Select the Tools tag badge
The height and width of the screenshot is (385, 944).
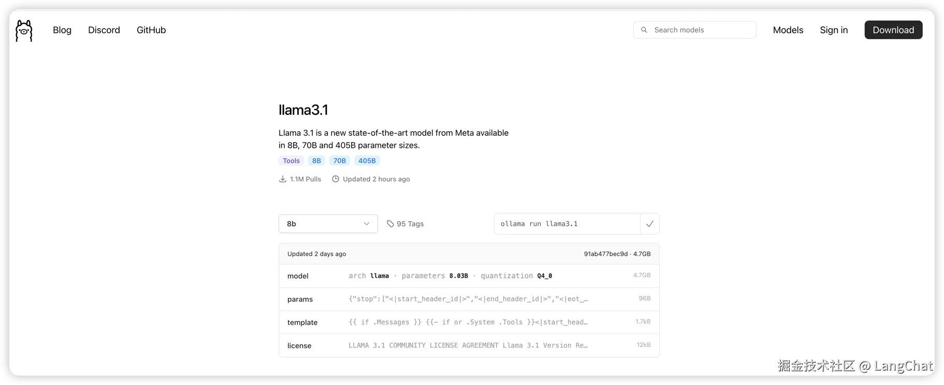click(x=291, y=161)
